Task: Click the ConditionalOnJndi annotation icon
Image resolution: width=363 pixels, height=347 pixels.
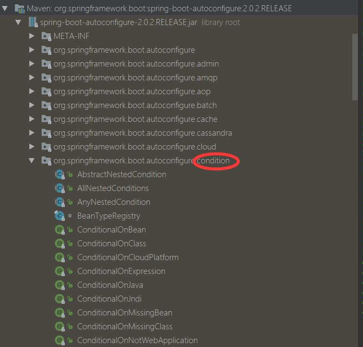Action: pyautogui.click(x=60, y=299)
